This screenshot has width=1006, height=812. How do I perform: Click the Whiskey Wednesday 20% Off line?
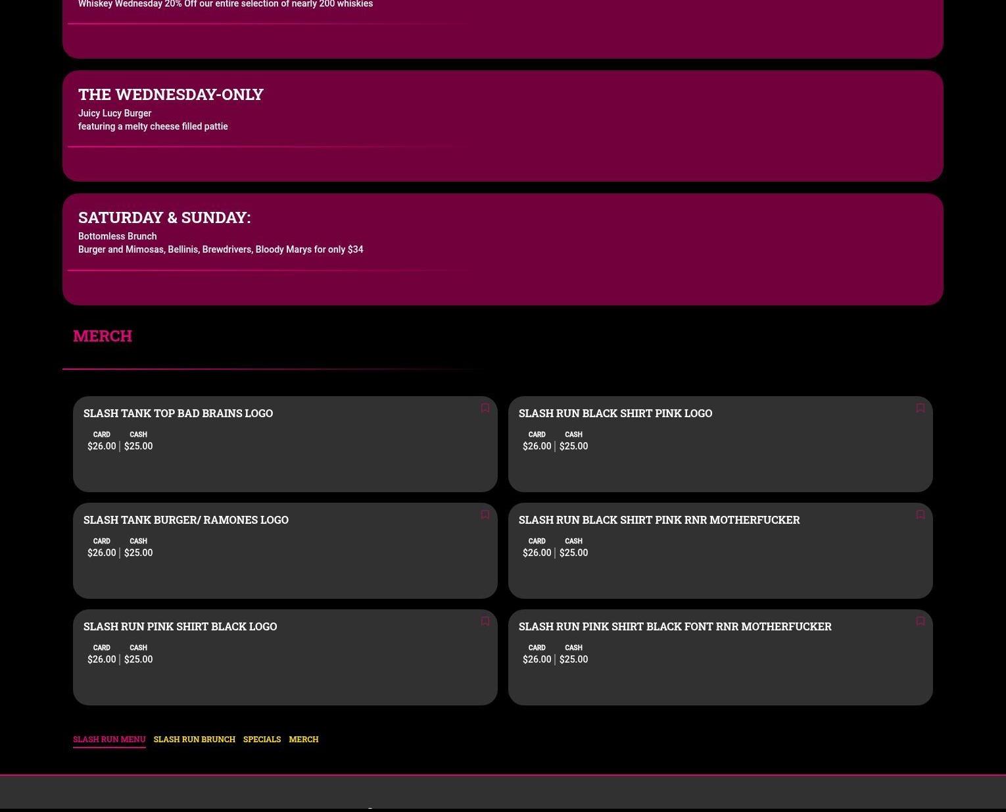226,4
